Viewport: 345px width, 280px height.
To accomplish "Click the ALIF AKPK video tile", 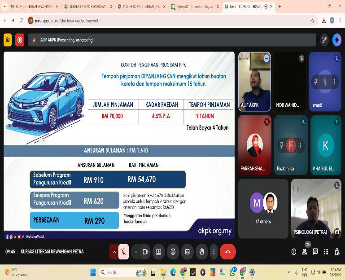I will [x=254, y=82].
